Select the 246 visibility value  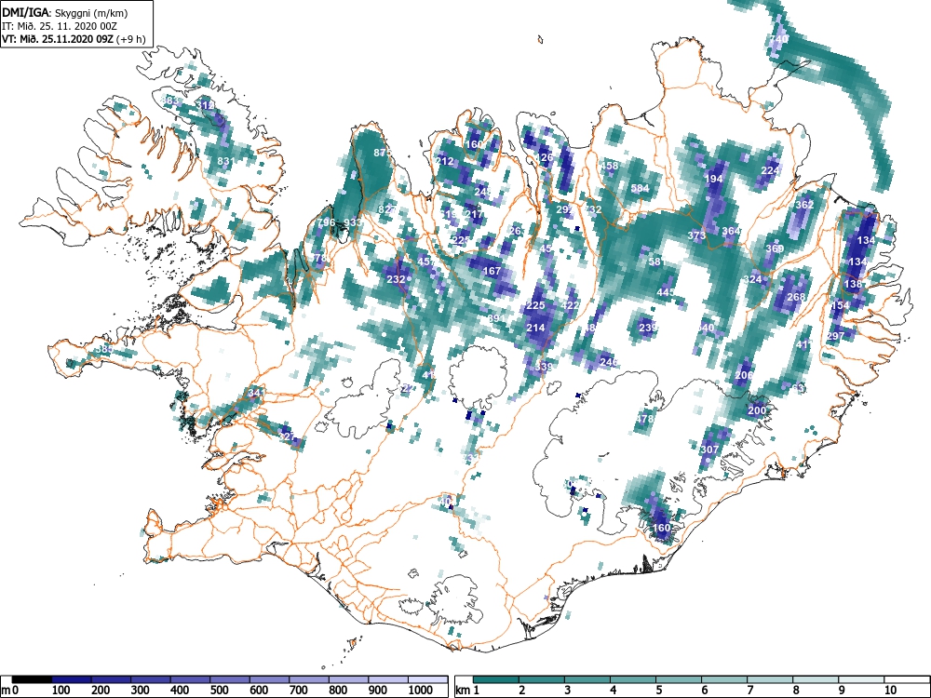pyautogui.click(x=609, y=361)
